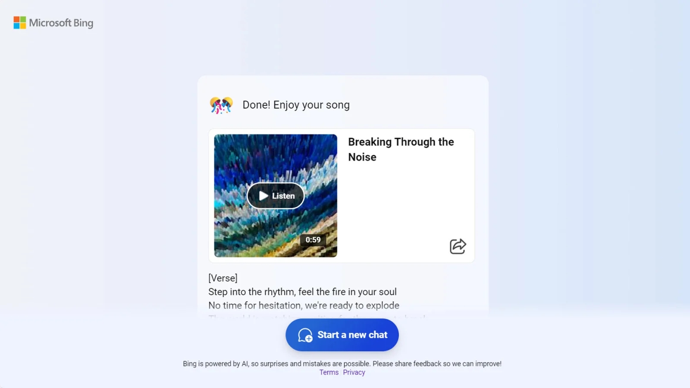Click the chat bubble plus icon
690x388 pixels.
[x=305, y=335]
